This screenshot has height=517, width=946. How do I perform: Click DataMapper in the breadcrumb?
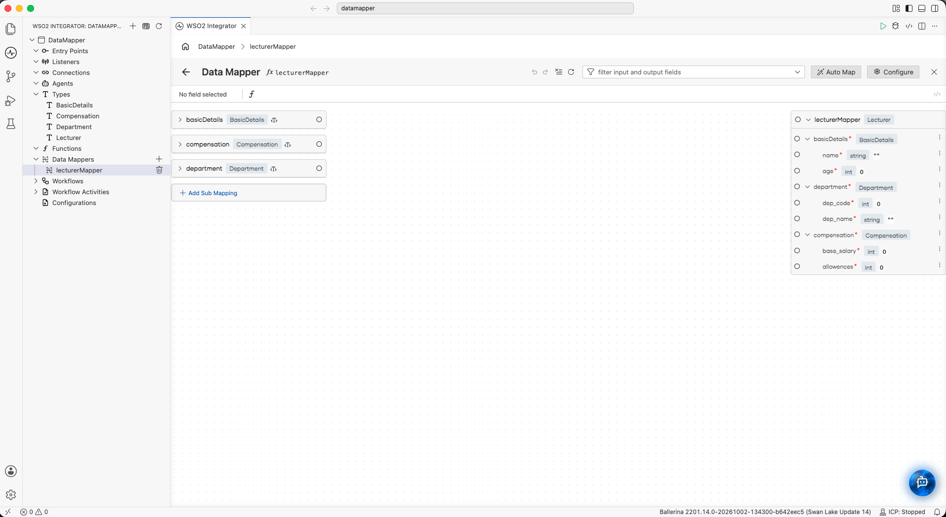click(217, 46)
